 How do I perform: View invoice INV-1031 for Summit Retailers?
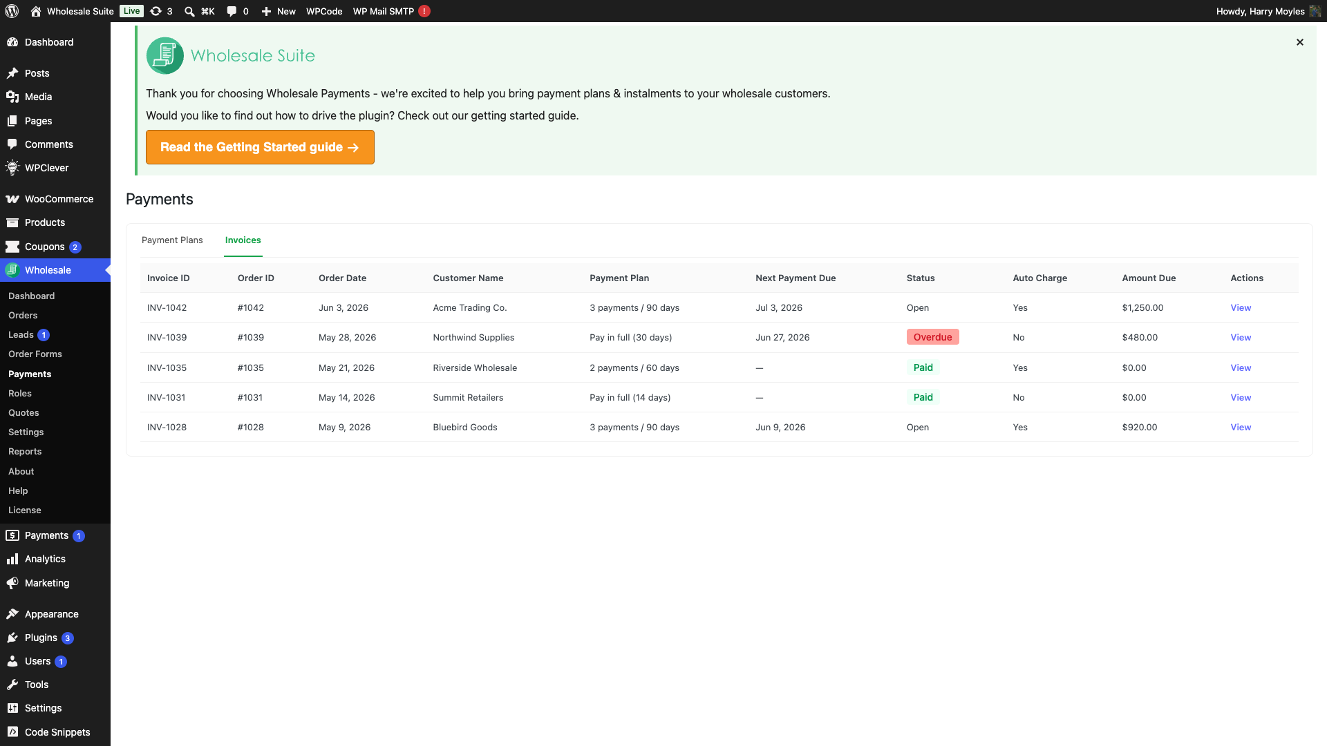pos(1241,397)
